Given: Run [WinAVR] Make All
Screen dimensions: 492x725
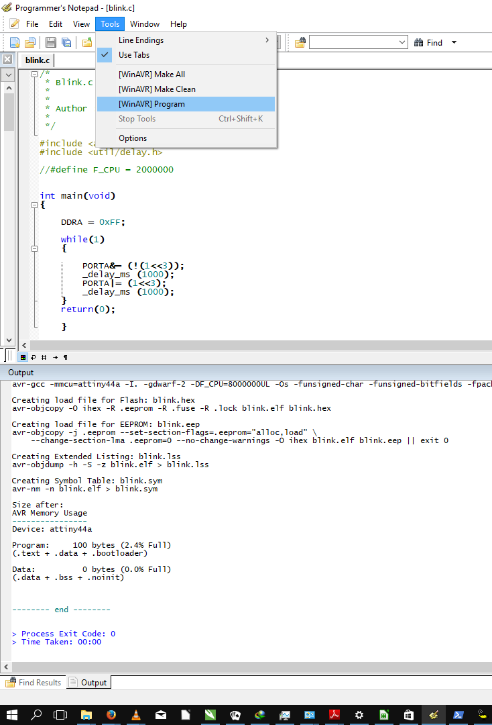Looking at the screenshot, I should tap(186, 75).
